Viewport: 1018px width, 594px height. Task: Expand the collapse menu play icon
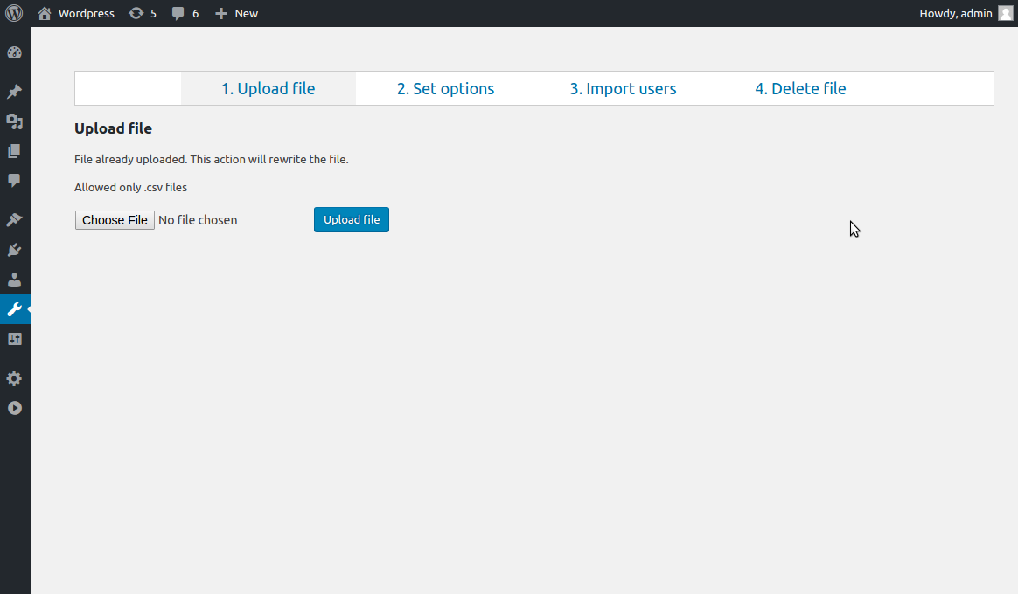point(14,408)
